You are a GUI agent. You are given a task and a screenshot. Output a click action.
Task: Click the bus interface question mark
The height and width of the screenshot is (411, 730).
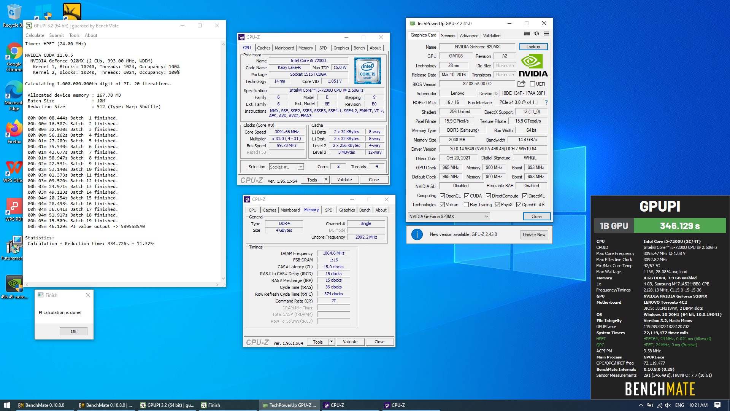546,102
